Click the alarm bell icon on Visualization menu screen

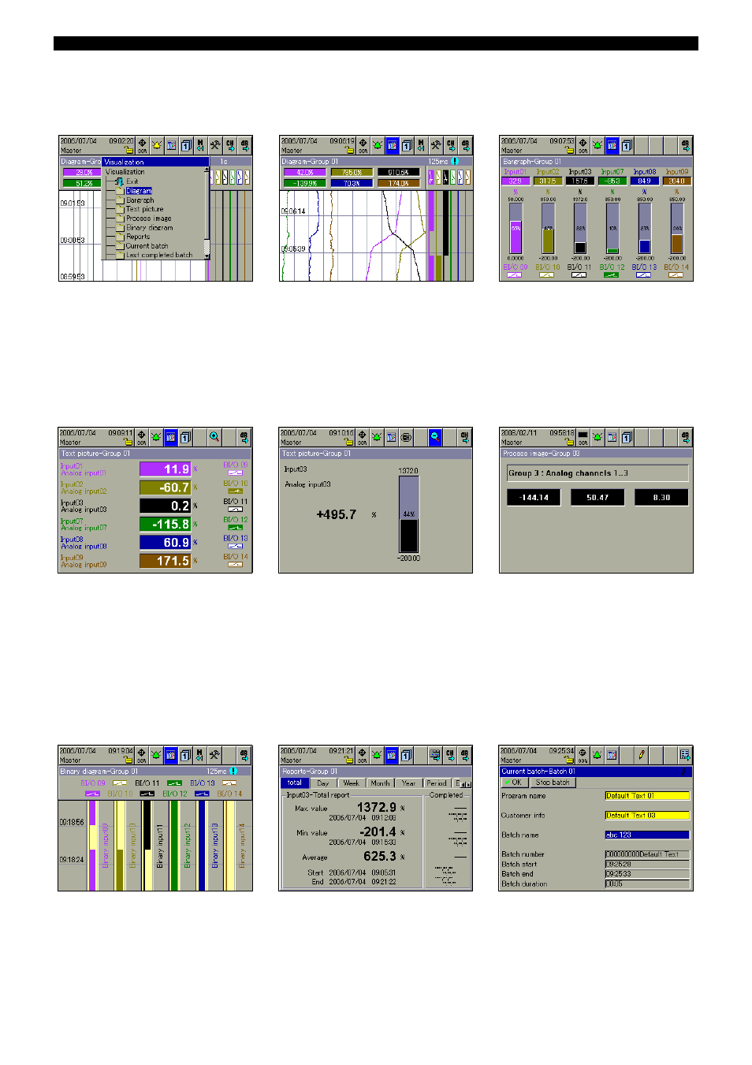157,145
